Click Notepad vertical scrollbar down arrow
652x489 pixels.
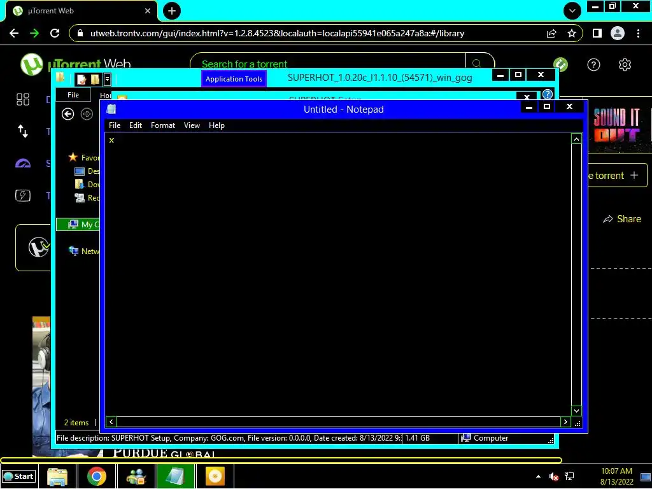(x=576, y=411)
